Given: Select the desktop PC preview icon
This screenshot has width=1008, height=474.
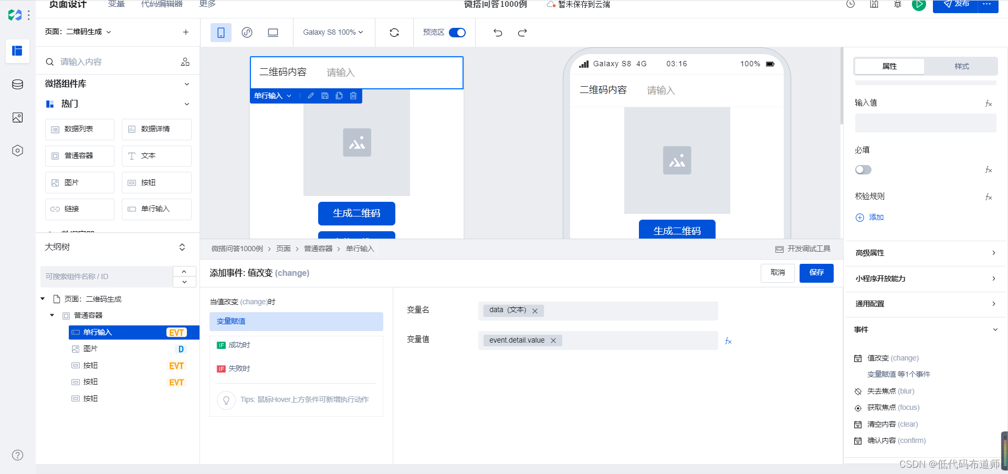Looking at the screenshot, I should click(273, 33).
